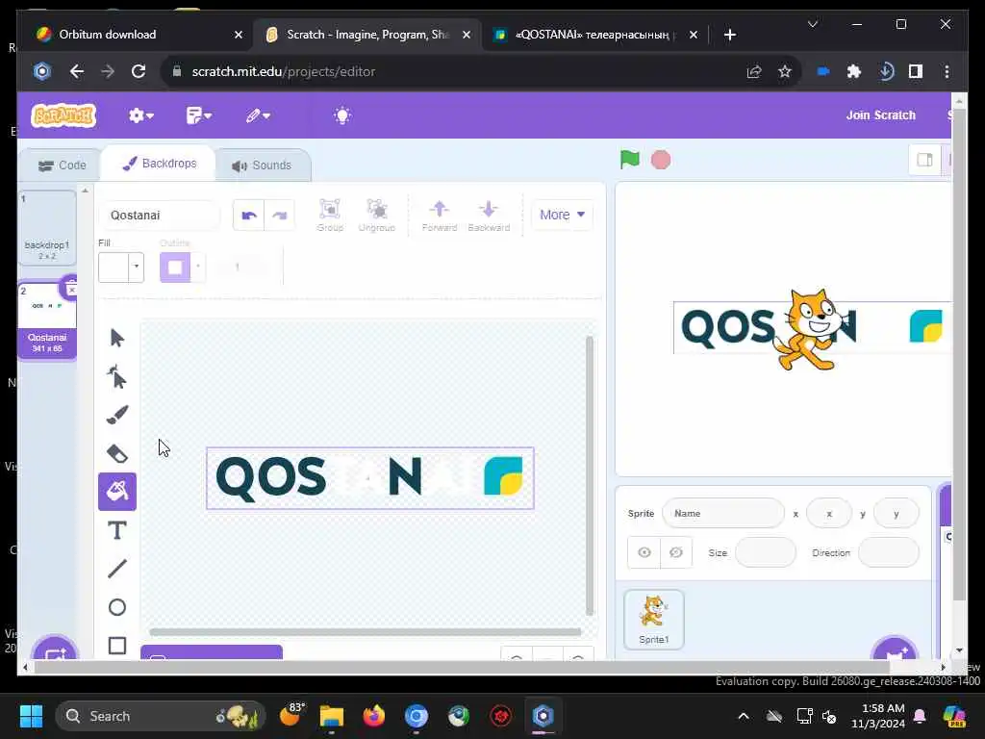Viewport: 985px width, 739px height.
Task: Switch to the QOSTANAI browser tab
Action: click(594, 35)
